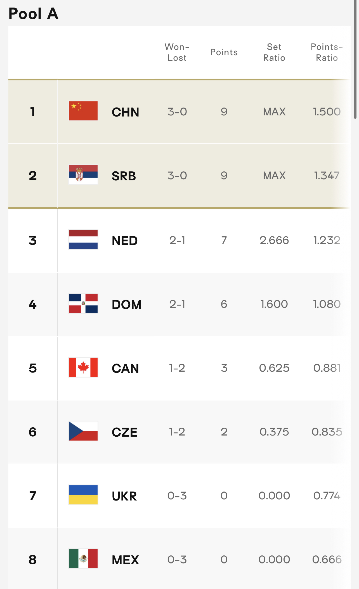
Task: Click the Ukraine flag icon
Action: tap(83, 495)
